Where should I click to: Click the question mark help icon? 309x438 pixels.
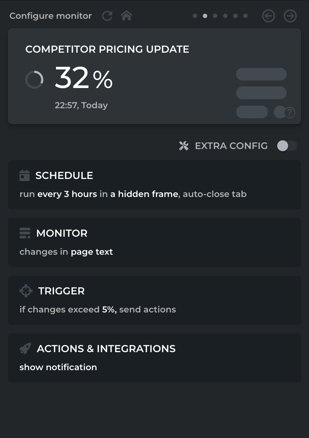pos(290,113)
